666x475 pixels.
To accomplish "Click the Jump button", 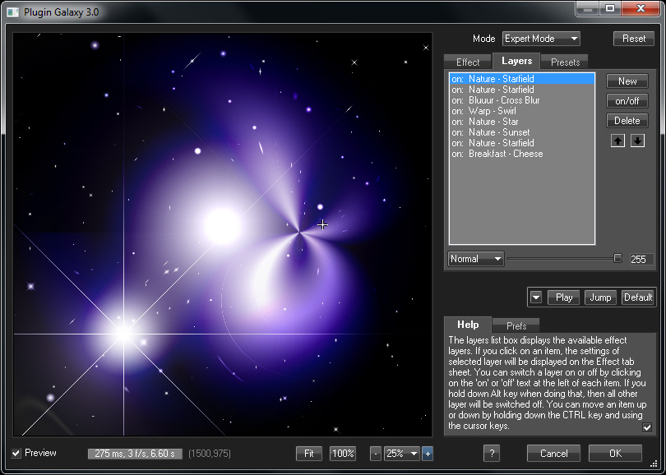I will click(x=600, y=297).
